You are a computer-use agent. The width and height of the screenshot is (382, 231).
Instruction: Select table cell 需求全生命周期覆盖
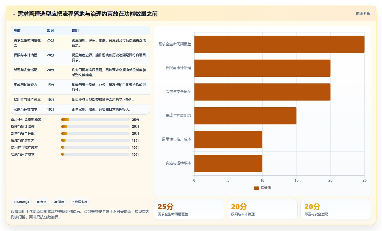27,43
